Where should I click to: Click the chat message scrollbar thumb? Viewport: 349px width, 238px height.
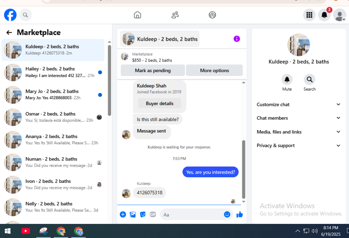(x=244, y=169)
